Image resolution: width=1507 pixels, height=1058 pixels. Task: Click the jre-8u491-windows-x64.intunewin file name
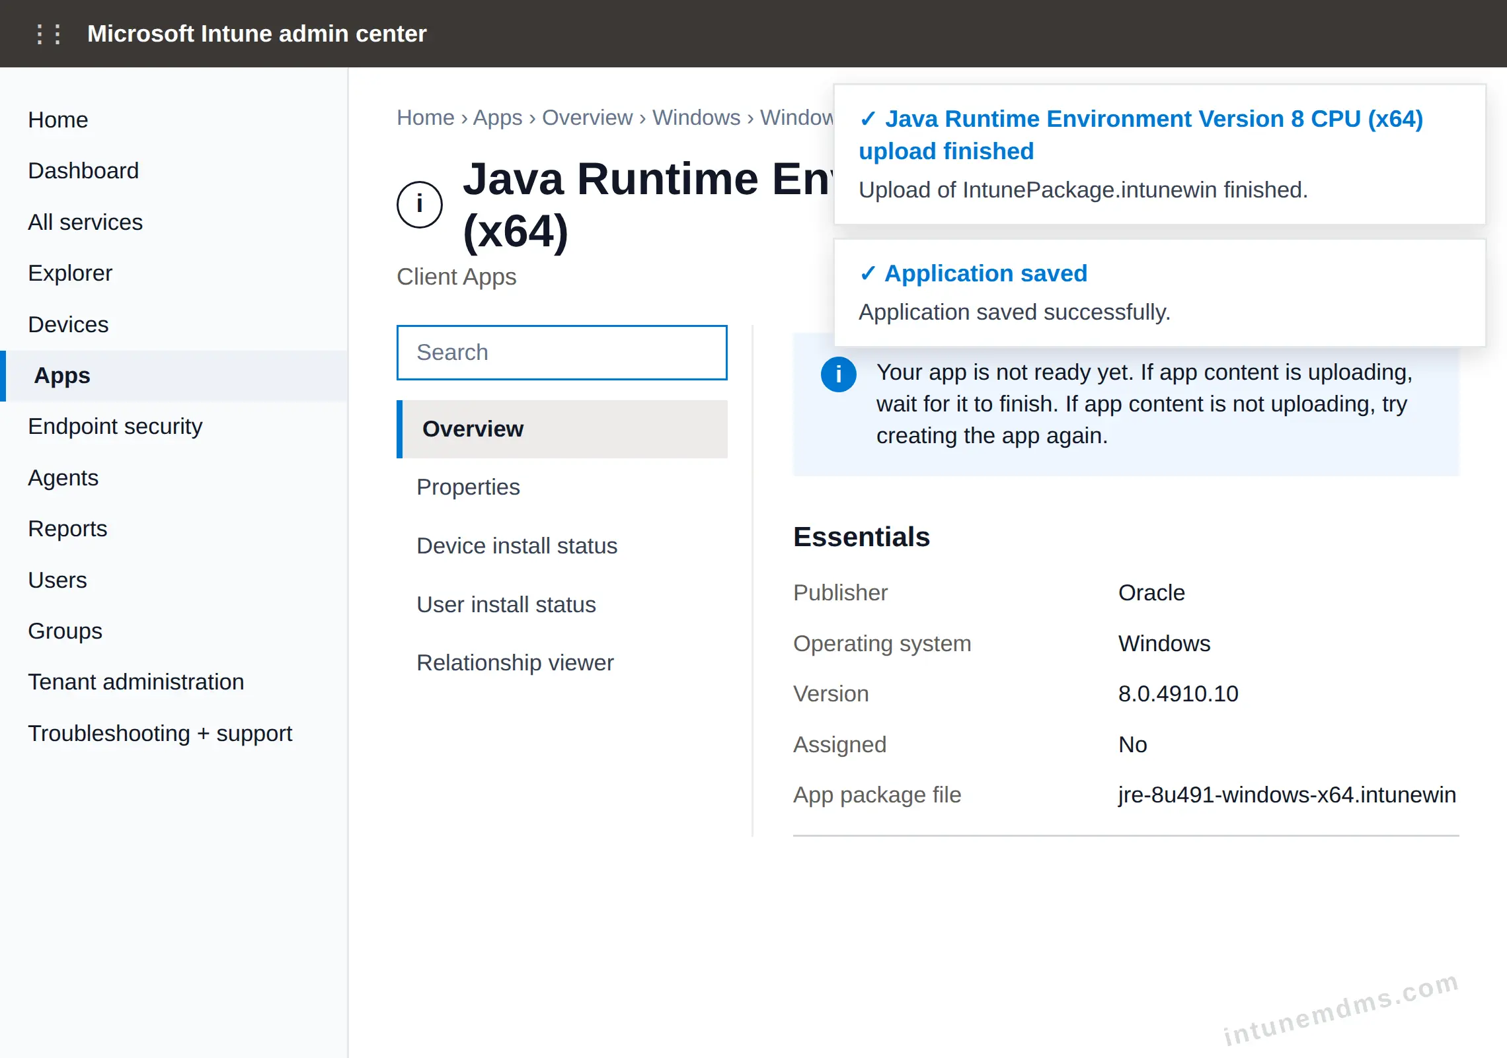point(1287,795)
